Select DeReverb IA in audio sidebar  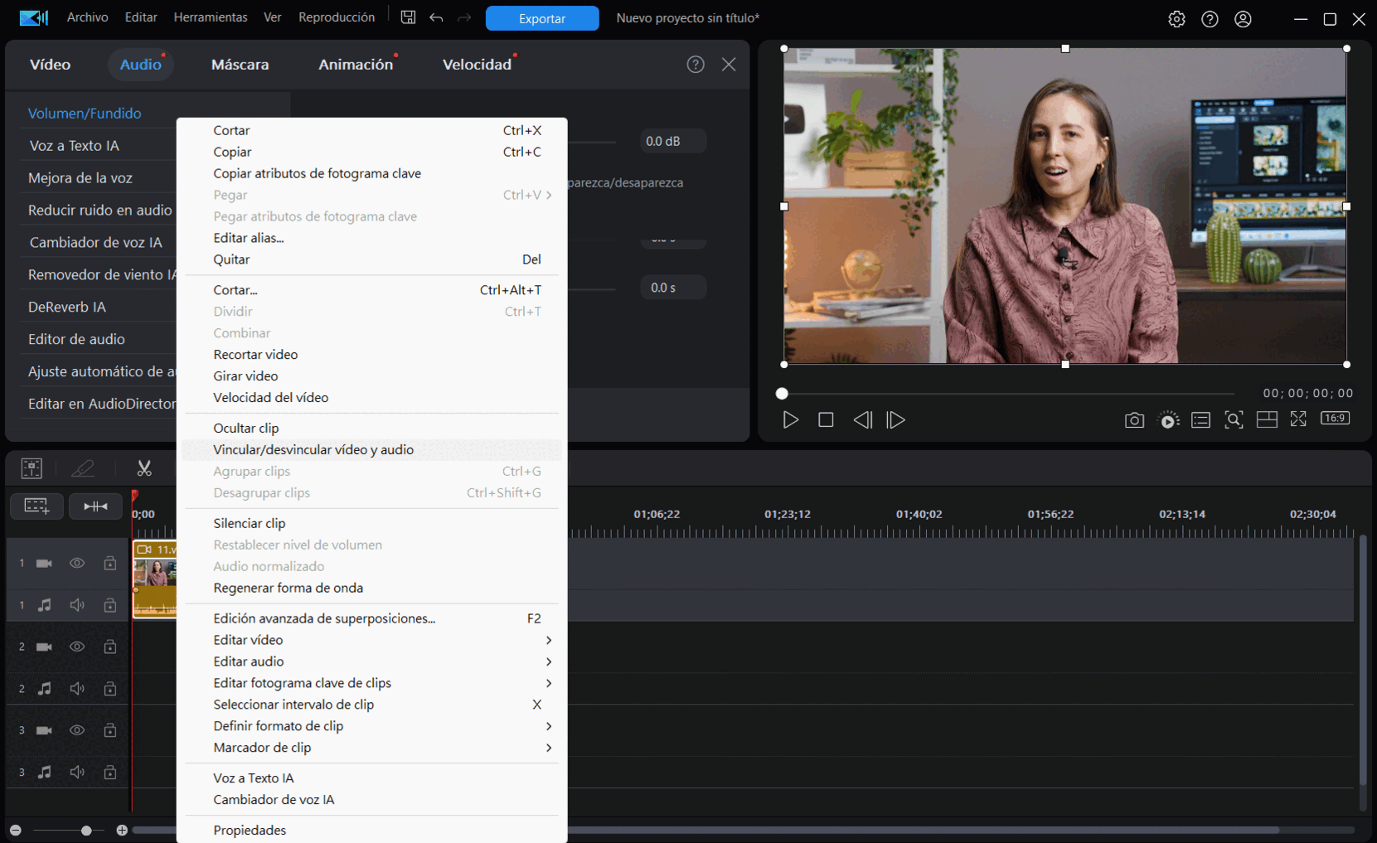(x=67, y=307)
